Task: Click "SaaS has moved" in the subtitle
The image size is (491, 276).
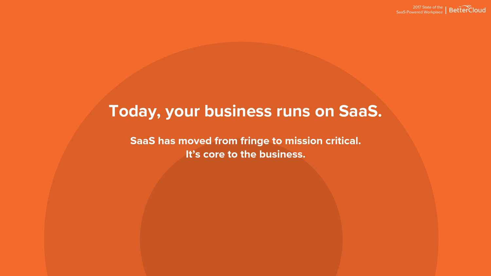Action: pyautogui.click(x=171, y=141)
